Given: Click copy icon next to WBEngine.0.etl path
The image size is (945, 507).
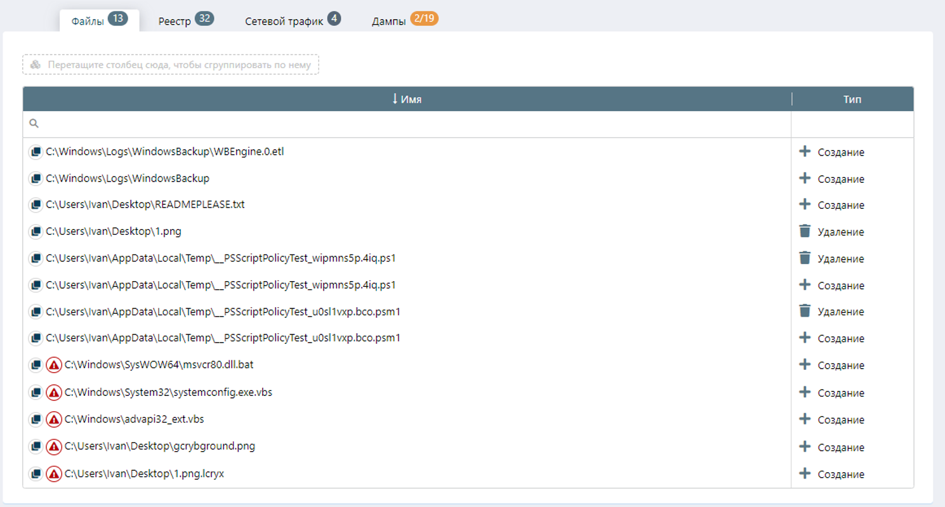Looking at the screenshot, I should point(36,152).
